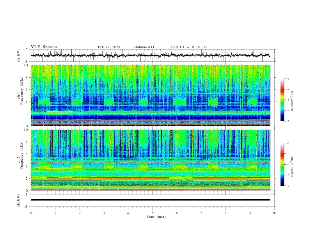Click the flat ch.3 voltage trace
This screenshot has height=239, width=309.
tap(150, 200)
